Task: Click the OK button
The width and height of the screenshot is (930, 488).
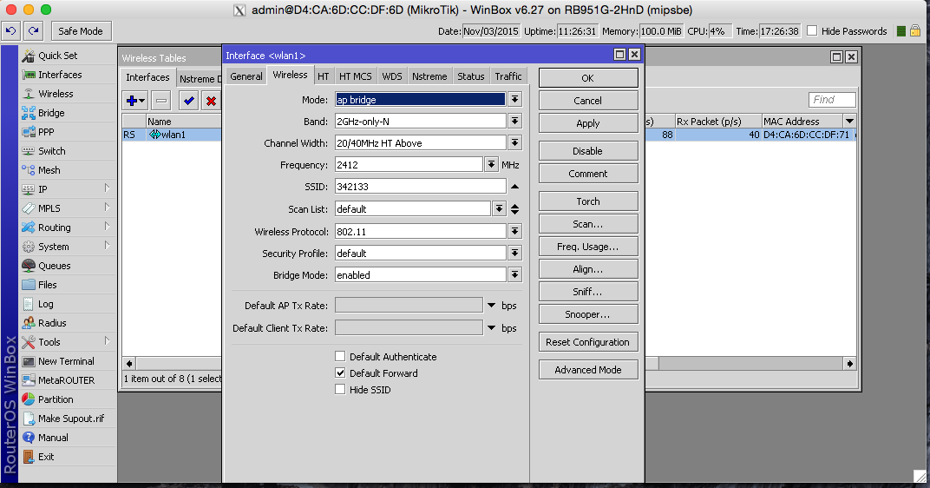Action: pos(588,78)
